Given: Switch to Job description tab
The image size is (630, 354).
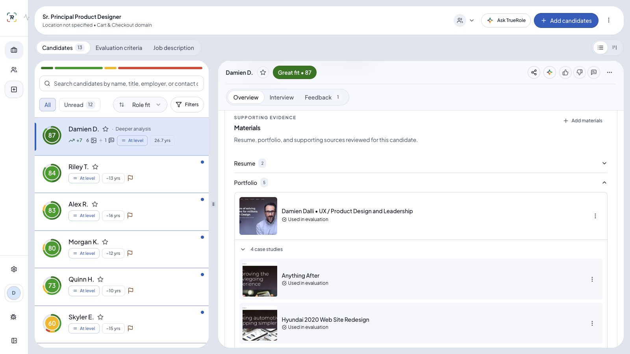Looking at the screenshot, I should click(x=174, y=48).
